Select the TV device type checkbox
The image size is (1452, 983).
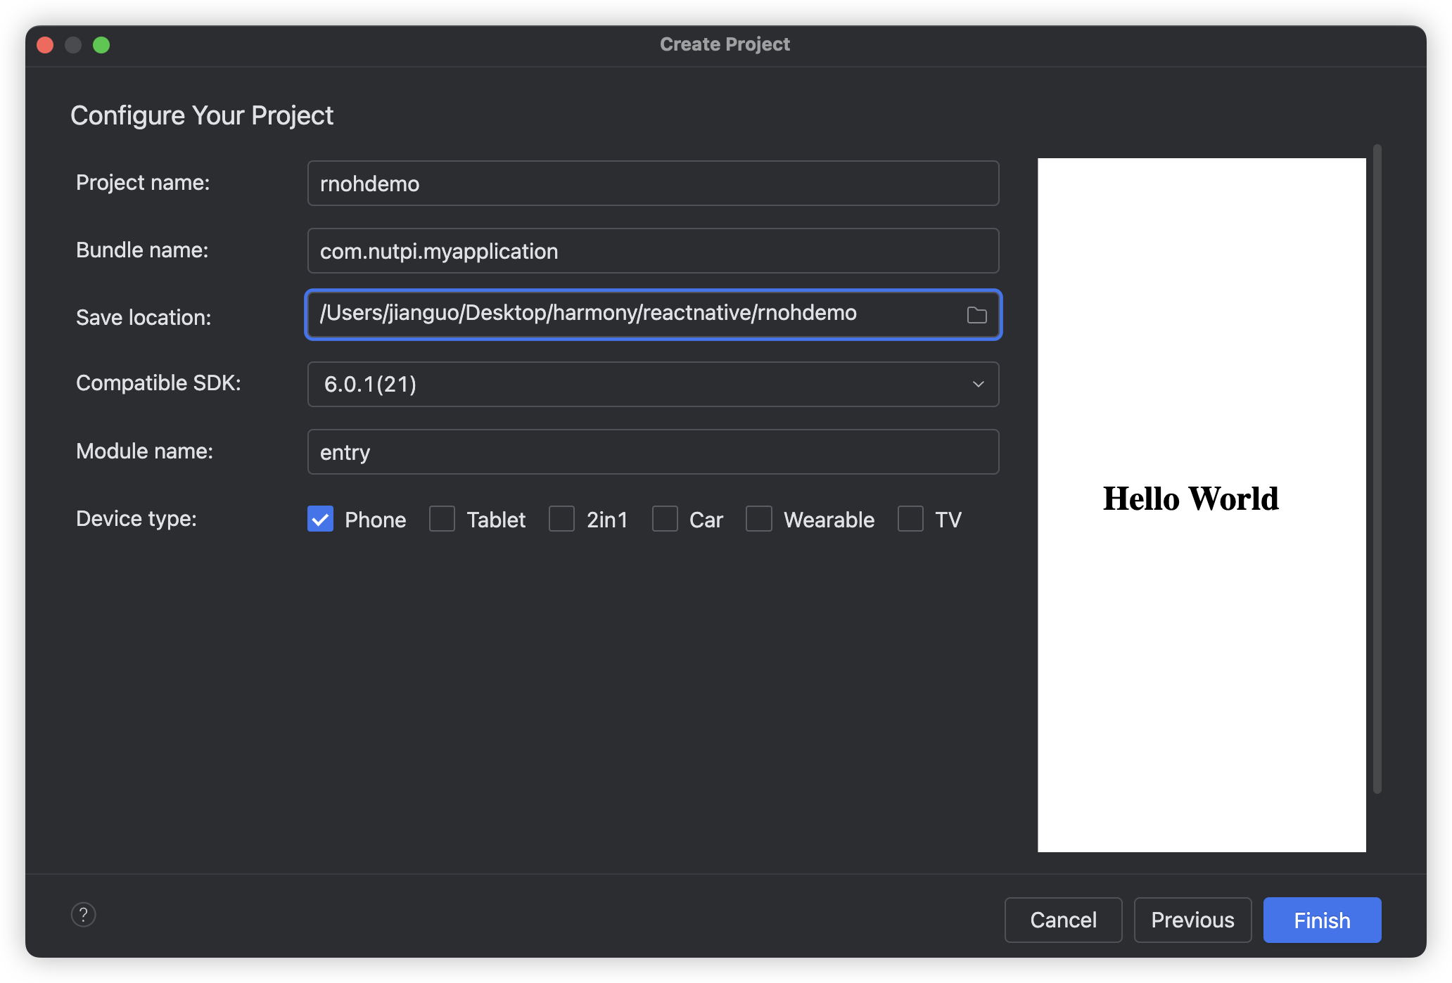[x=910, y=519]
